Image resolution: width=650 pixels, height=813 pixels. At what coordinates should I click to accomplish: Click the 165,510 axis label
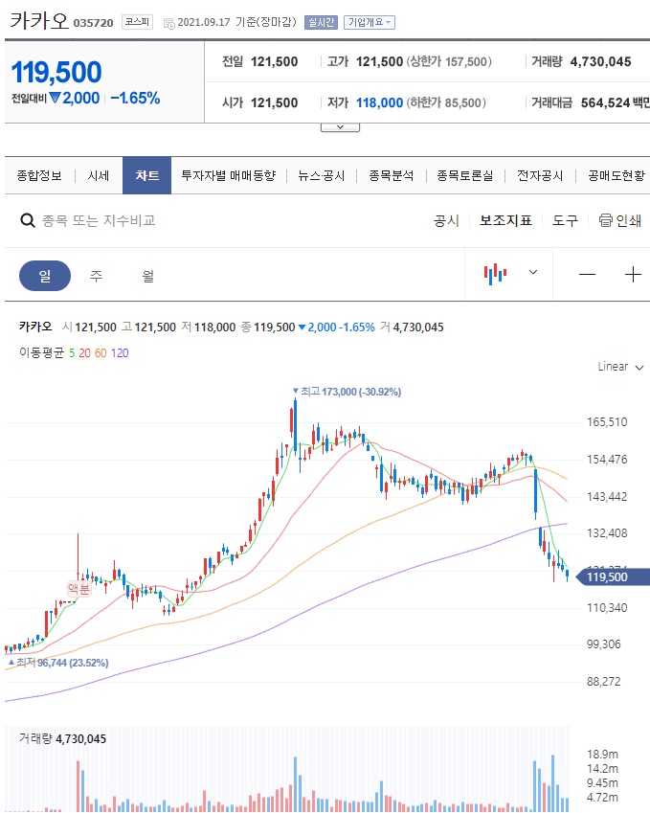point(607,422)
